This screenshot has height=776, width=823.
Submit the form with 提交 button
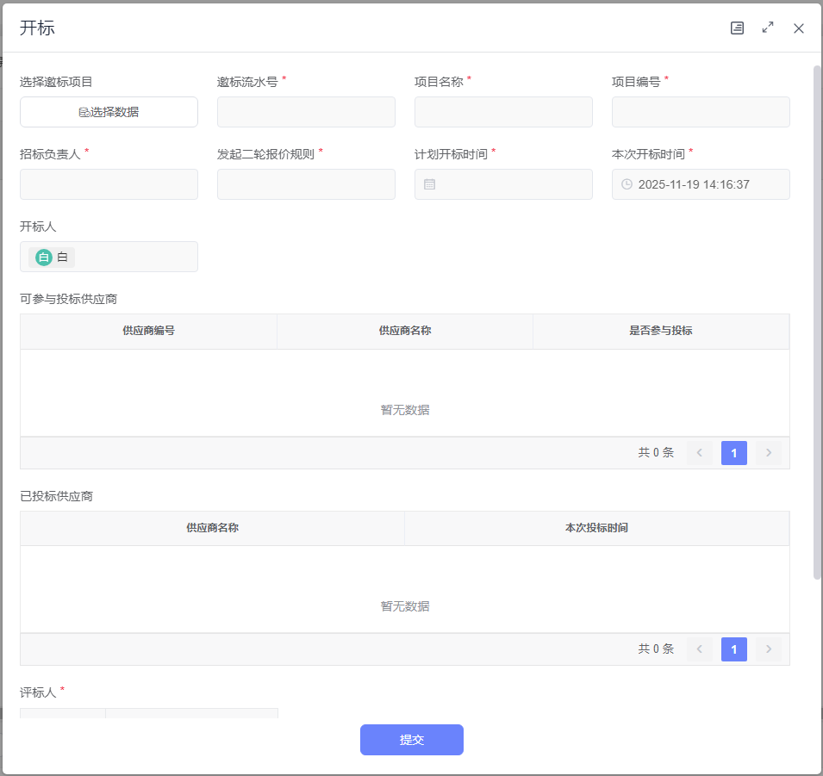411,740
